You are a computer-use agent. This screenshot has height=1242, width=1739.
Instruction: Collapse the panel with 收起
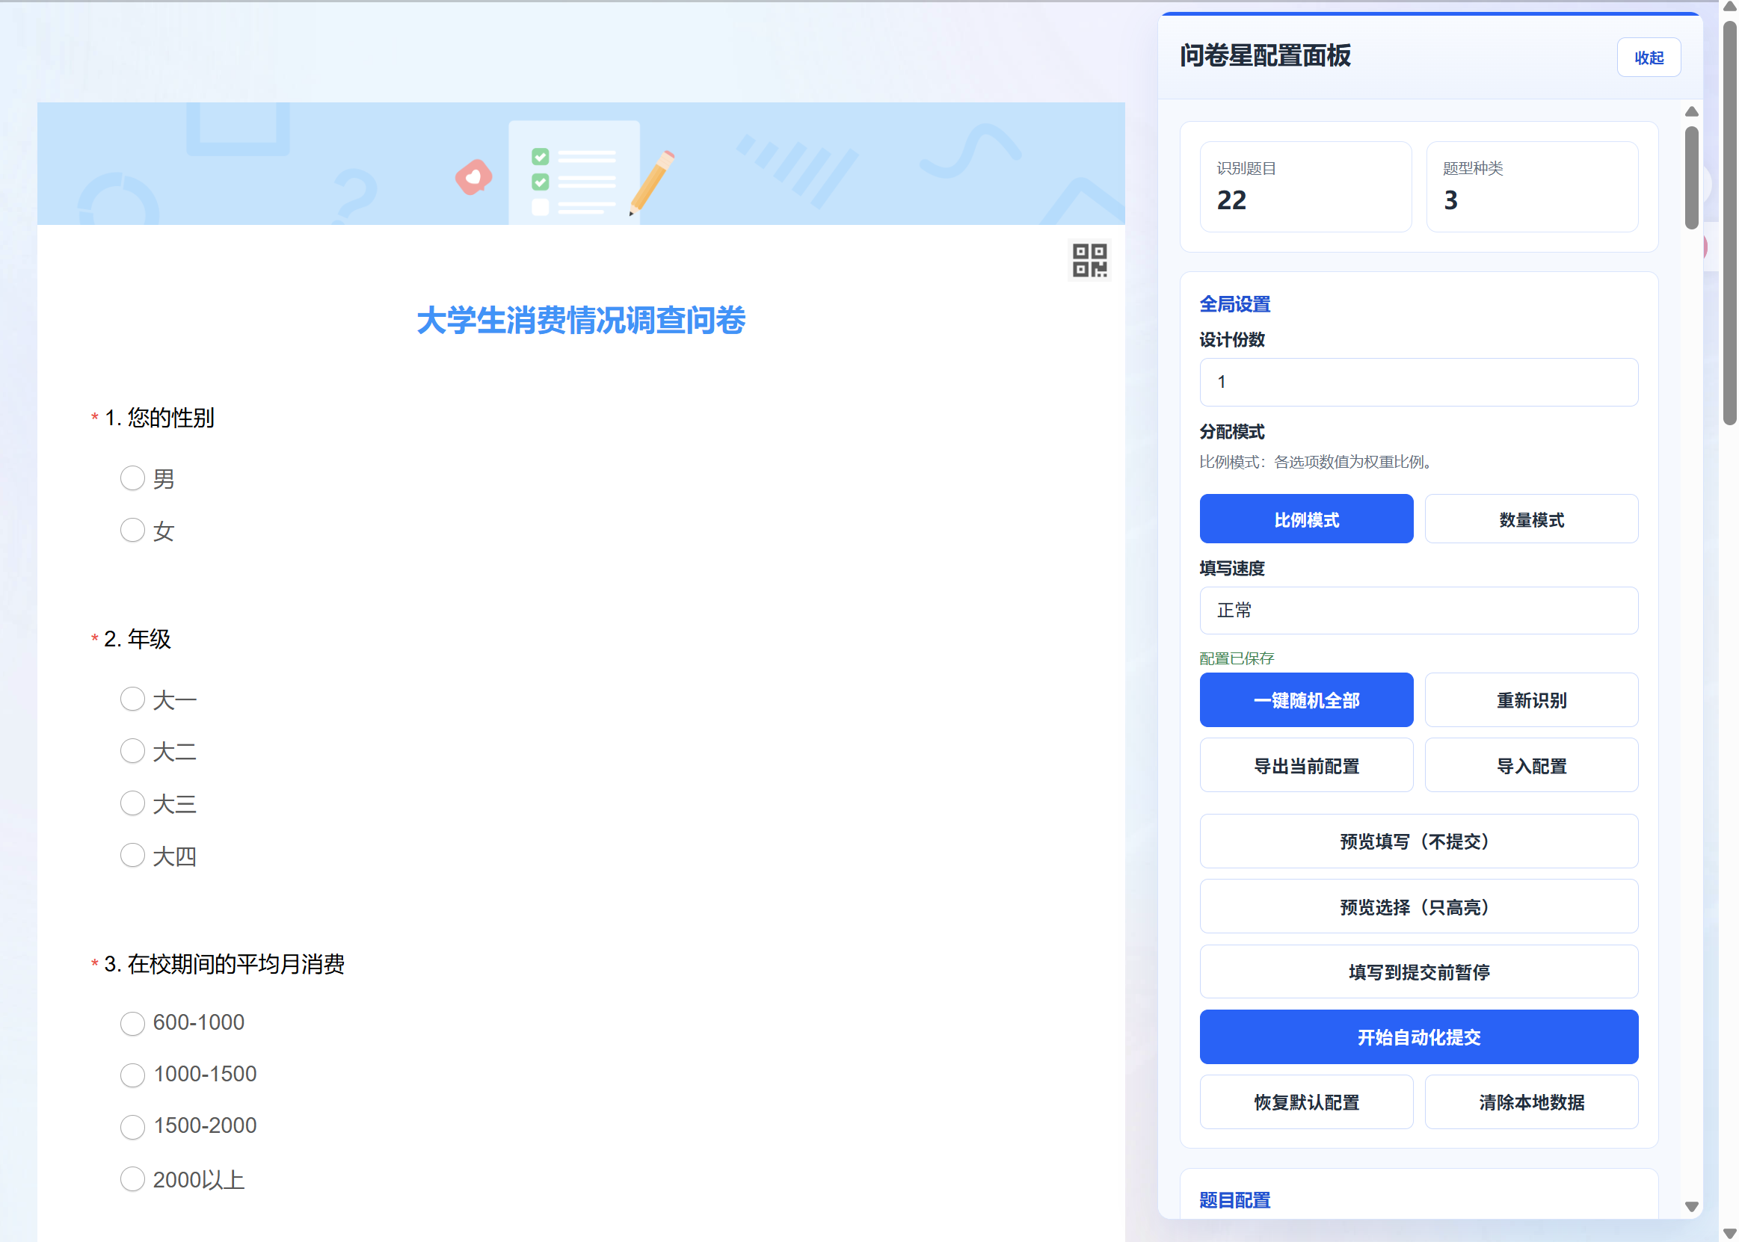coord(1648,58)
